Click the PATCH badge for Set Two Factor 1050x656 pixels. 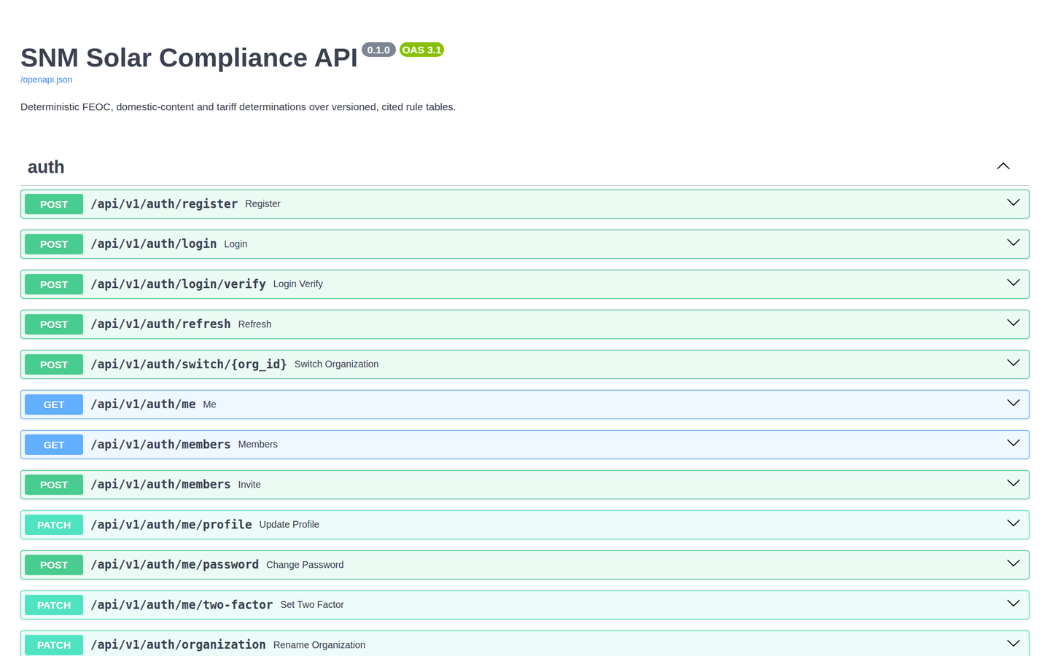(54, 605)
